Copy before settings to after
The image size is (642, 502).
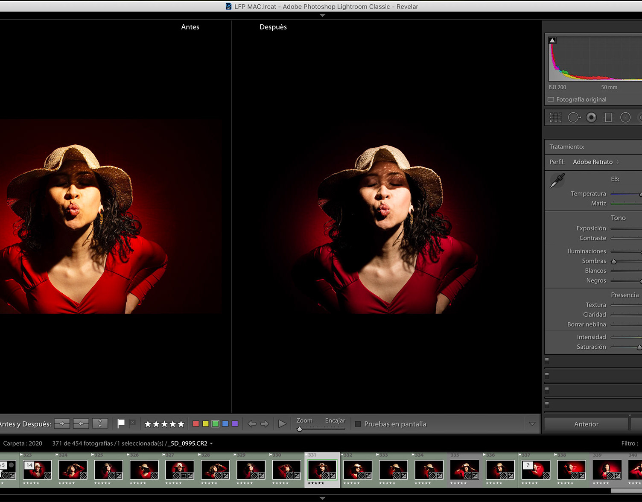point(62,423)
